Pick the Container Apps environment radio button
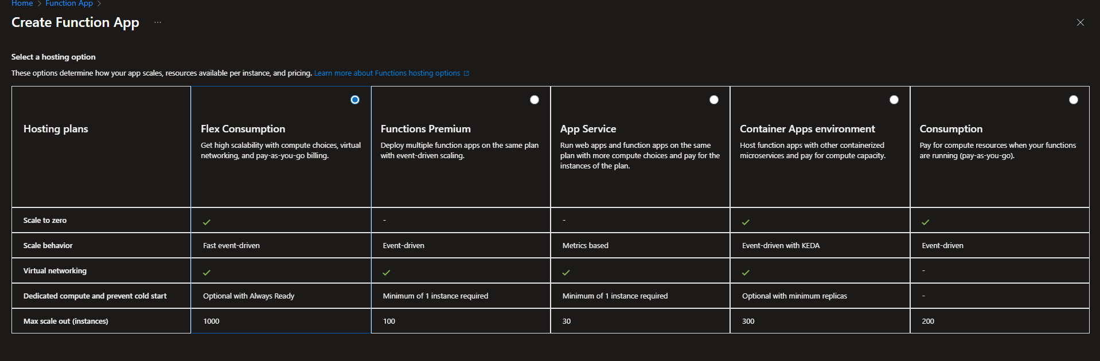 (894, 100)
